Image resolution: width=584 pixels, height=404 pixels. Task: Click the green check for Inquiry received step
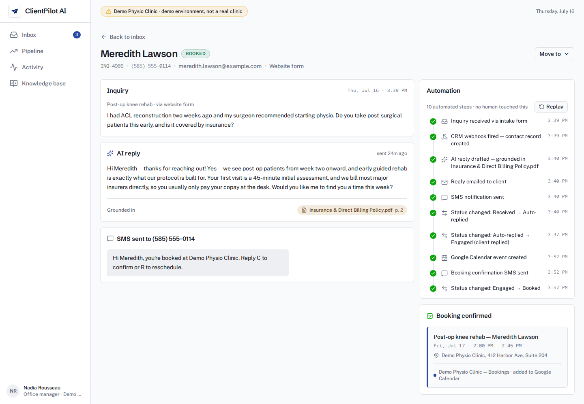pos(433,121)
